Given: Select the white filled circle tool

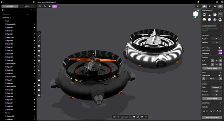Looking at the screenshot, I should (x=39, y=80).
